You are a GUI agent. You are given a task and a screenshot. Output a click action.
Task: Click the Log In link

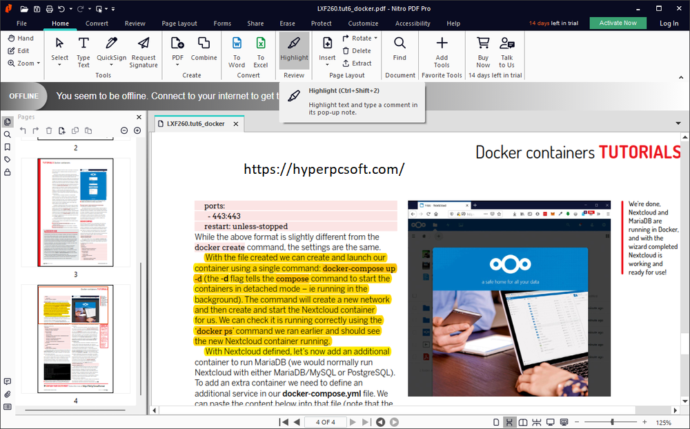(669, 23)
